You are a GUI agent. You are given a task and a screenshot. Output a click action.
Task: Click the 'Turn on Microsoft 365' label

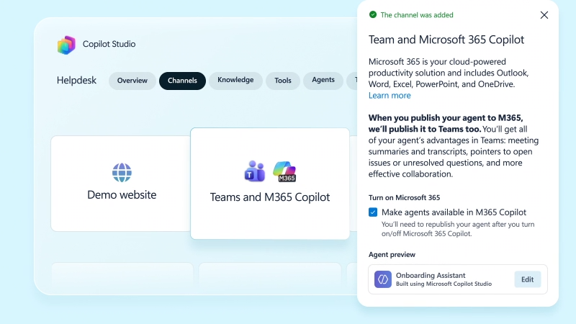404,197
